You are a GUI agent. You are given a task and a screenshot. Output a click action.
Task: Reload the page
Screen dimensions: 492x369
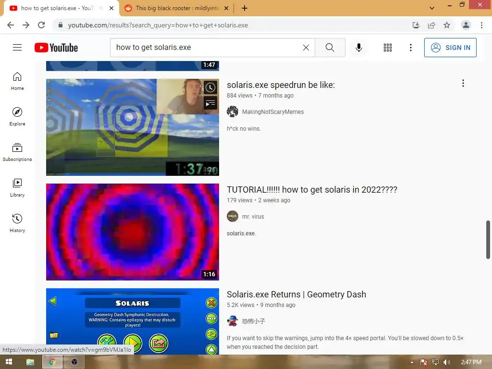click(x=41, y=25)
